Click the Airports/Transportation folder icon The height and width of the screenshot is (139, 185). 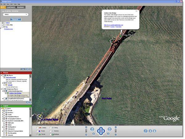point(6,131)
